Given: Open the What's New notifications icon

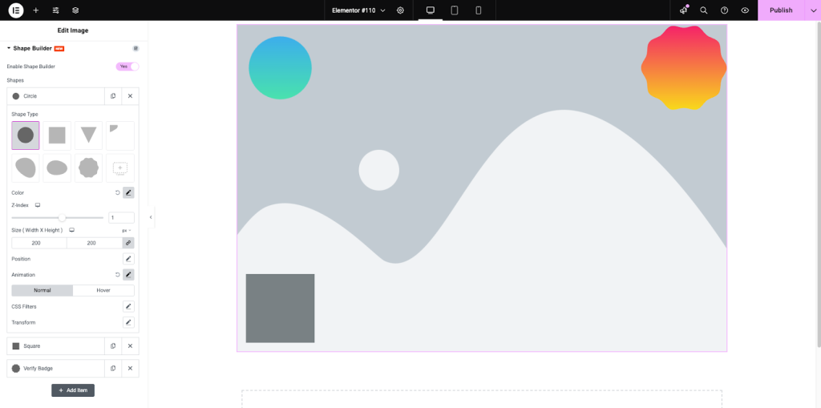Looking at the screenshot, I should click(684, 10).
